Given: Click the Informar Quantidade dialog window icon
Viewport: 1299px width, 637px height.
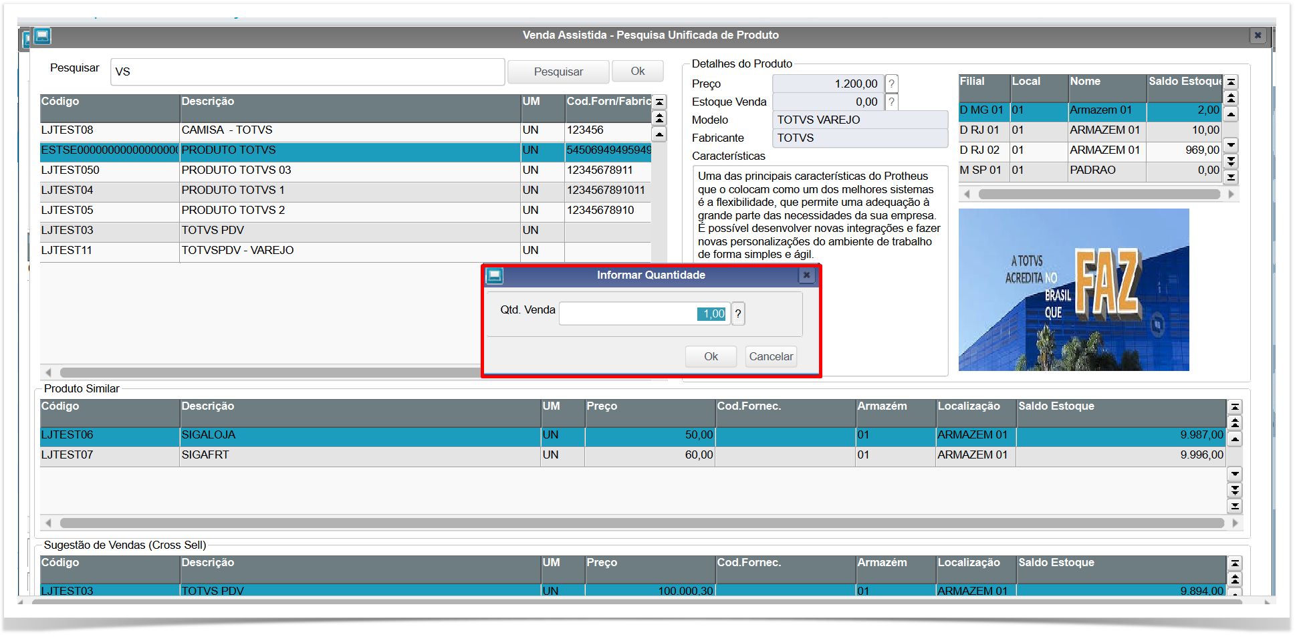Looking at the screenshot, I should click(x=495, y=275).
